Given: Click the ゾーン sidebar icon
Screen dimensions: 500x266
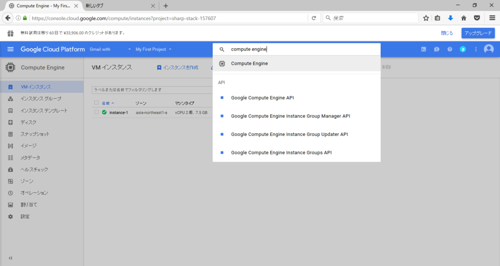Looking at the screenshot, I should [x=11, y=181].
